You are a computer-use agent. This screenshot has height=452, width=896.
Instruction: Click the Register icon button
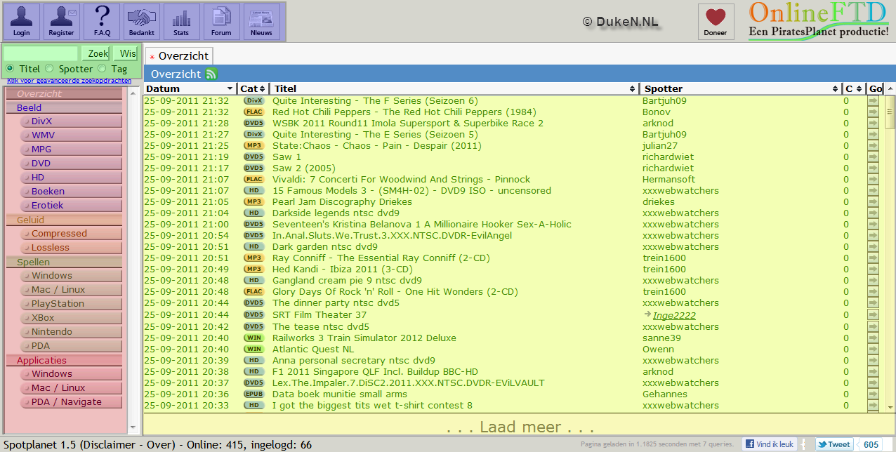62,22
